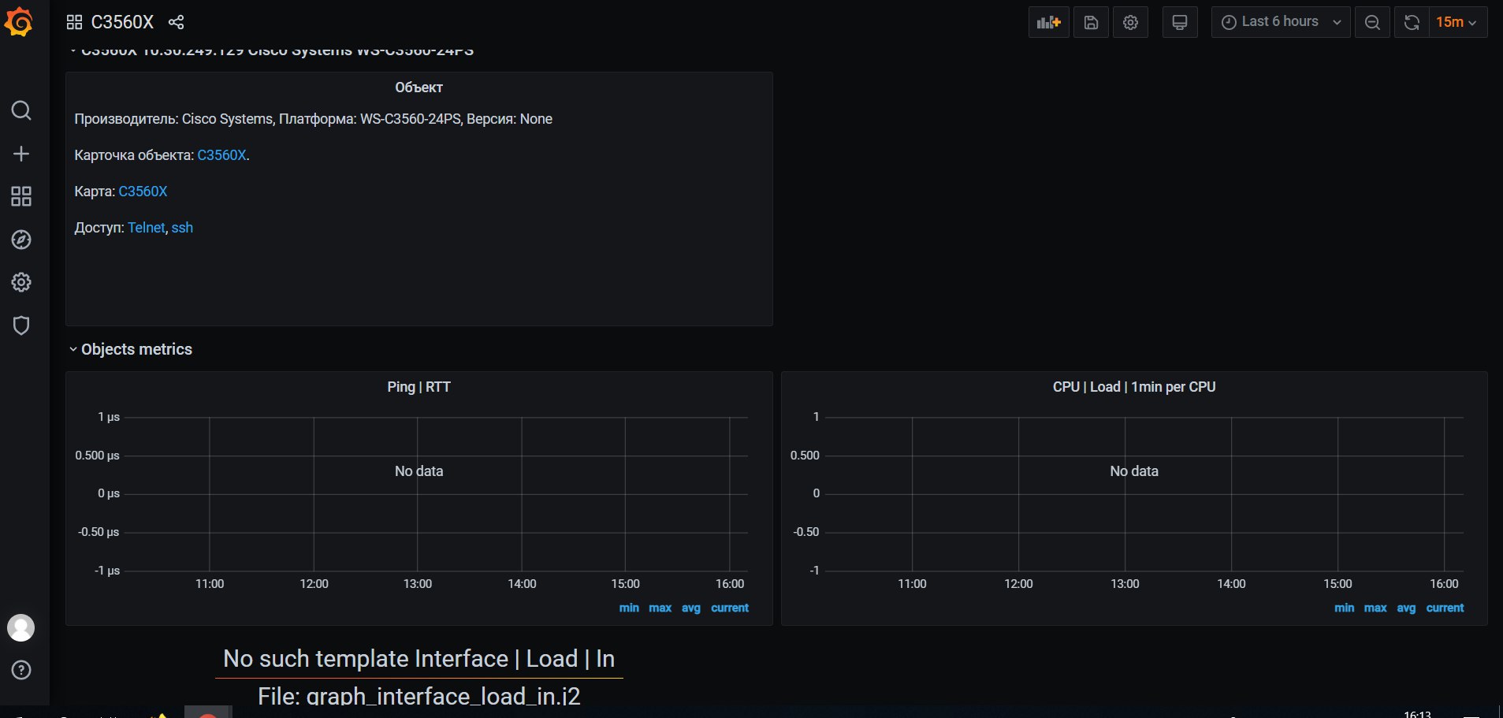The width and height of the screenshot is (1503, 718).
Task: Sort Ping RTT legend by max
Action: click(x=660, y=608)
